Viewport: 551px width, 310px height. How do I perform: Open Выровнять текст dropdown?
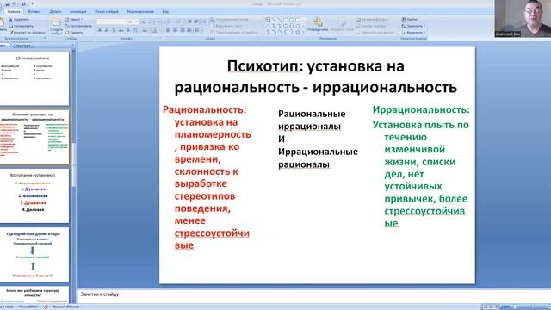[227, 26]
